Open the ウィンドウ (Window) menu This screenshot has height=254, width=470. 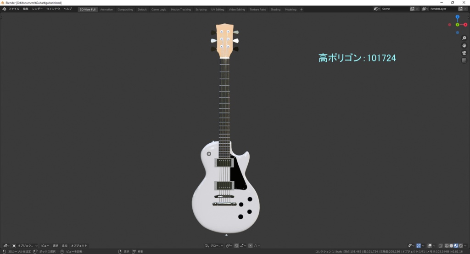pyautogui.click(x=53, y=9)
